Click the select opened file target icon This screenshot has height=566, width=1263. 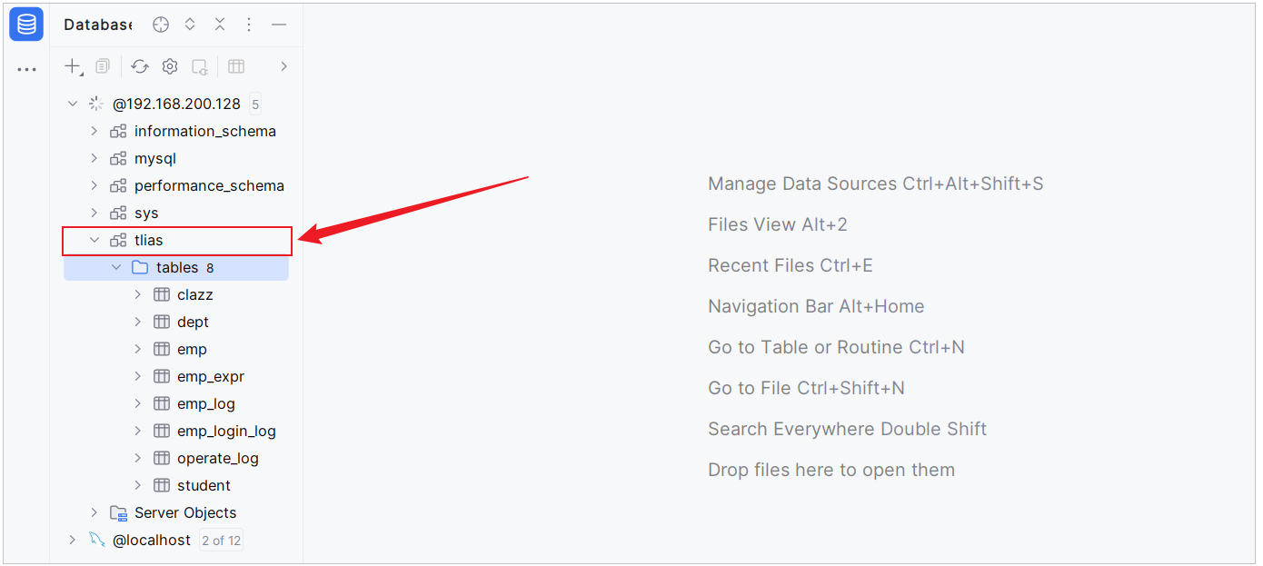tap(161, 25)
